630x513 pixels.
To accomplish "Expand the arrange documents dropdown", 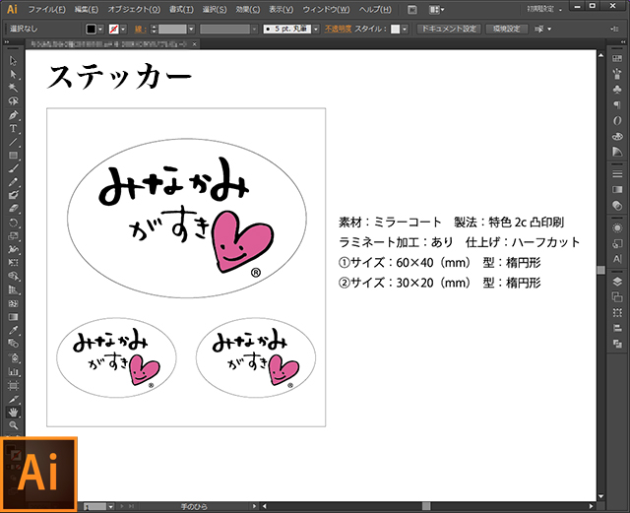I will [436, 9].
